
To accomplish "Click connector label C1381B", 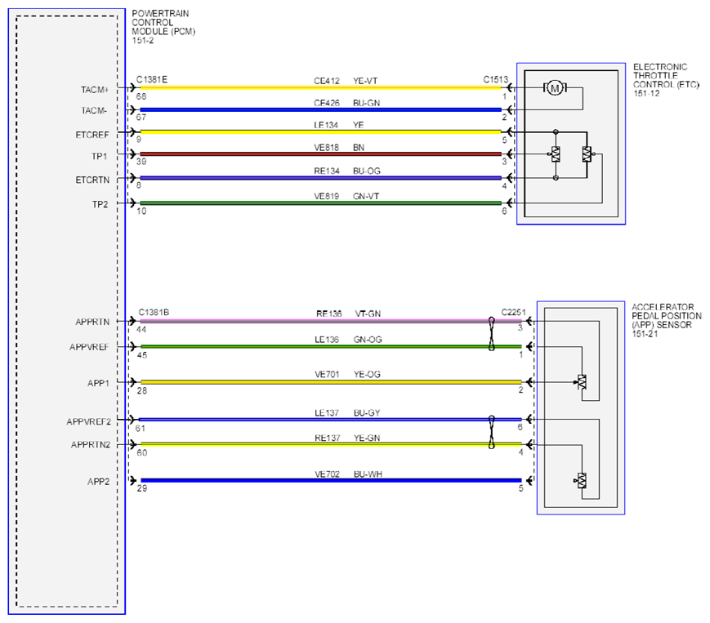I will point(154,313).
